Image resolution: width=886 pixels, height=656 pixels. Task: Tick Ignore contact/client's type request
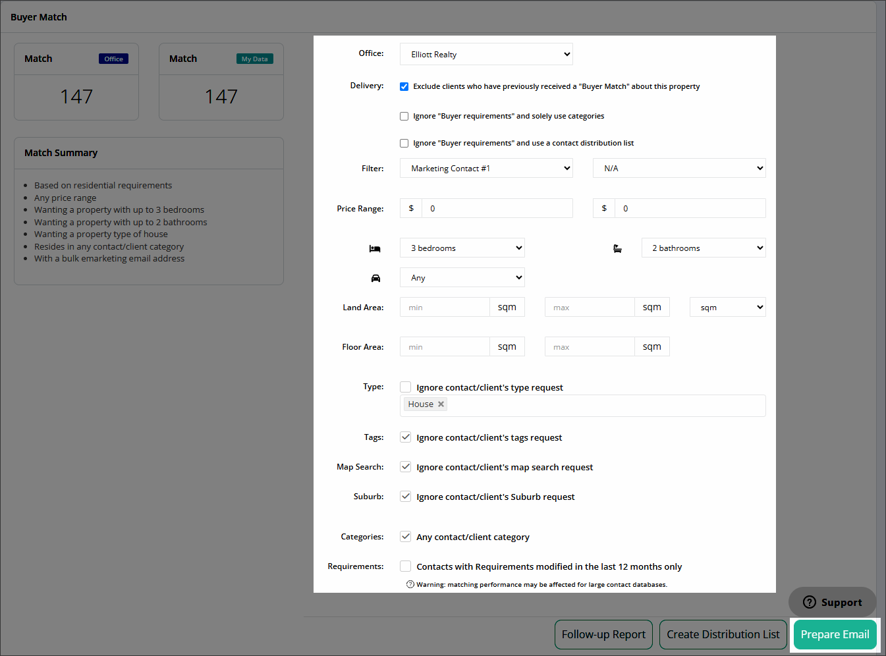[x=406, y=387]
